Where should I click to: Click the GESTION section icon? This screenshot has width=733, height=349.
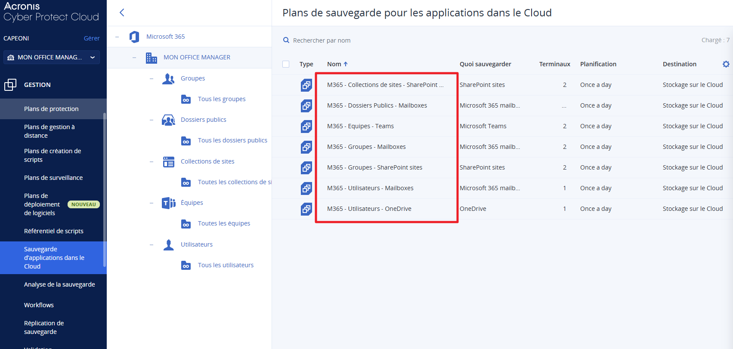pos(10,85)
